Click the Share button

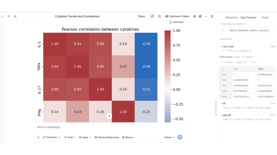pyautogui.click(x=141, y=16)
